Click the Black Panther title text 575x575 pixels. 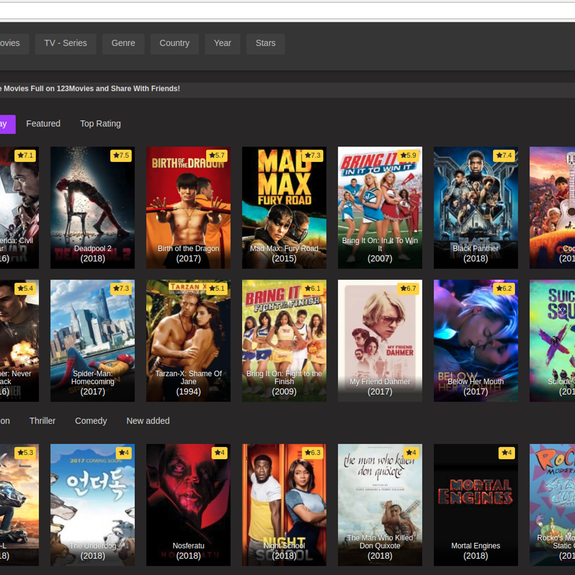point(476,249)
